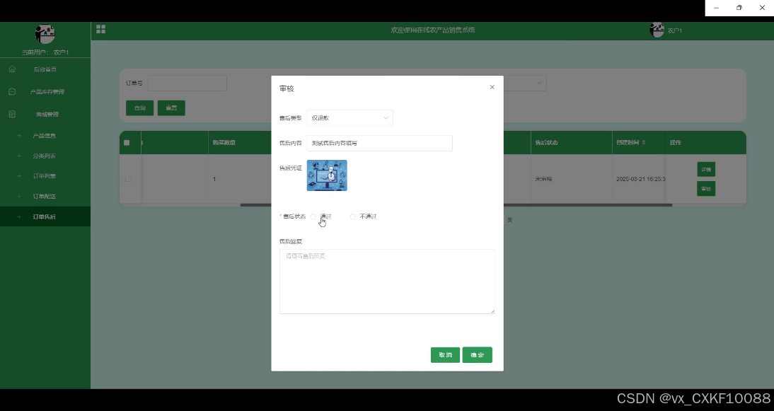Go to 订单配送 submenu
Screen dimensions: 774x411
[x=45, y=197]
